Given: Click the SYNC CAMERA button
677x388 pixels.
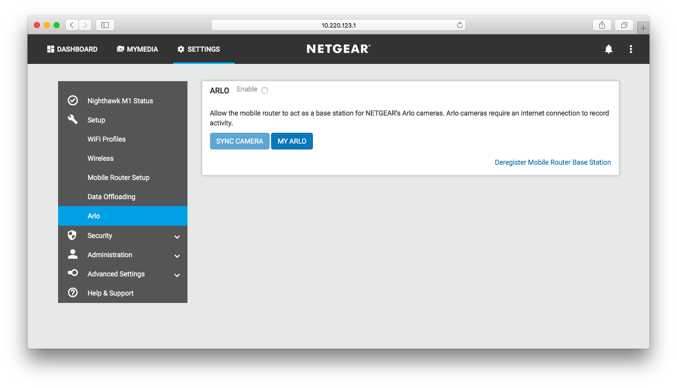Looking at the screenshot, I should (x=240, y=141).
